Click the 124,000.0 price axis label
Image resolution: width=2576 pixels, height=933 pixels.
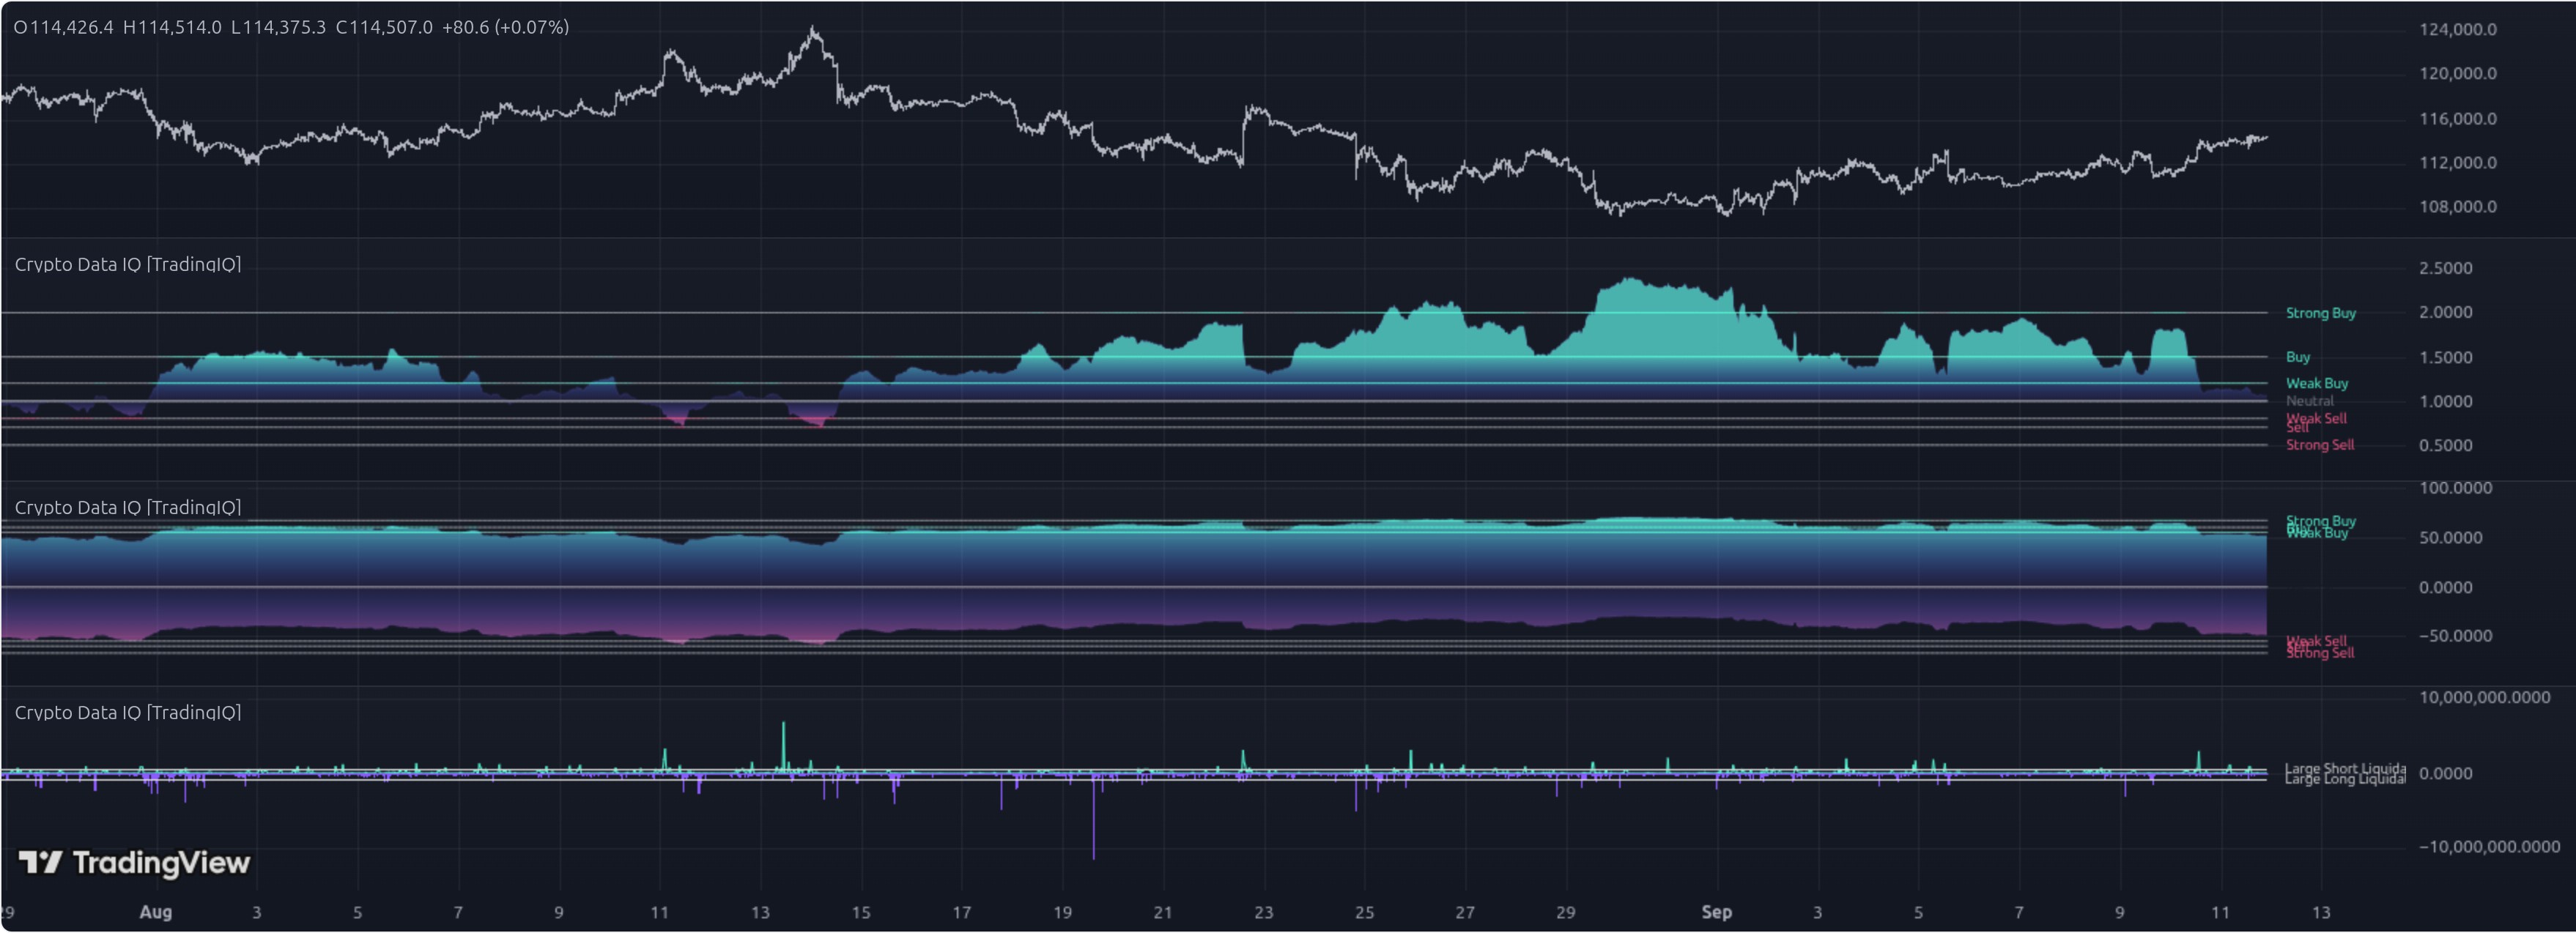point(2457,29)
